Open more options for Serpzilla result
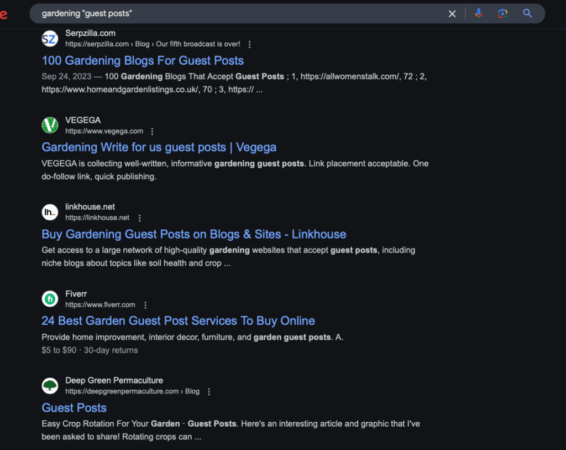 click(x=250, y=44)
